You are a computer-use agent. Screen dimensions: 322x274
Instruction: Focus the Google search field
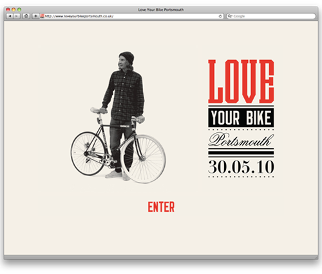pyautogui.click(x=271, y=16)
